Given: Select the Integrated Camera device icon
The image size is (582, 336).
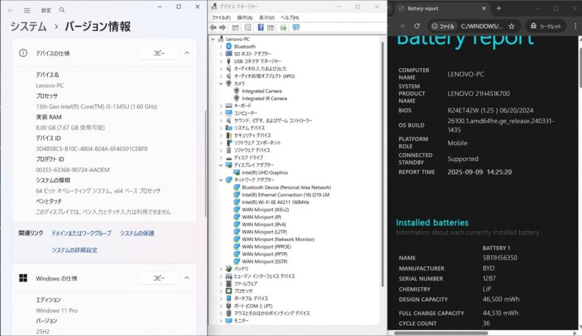Looking at the screenshot, I should 236,91.
